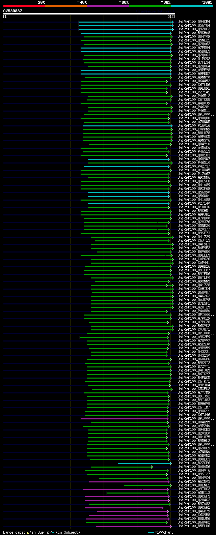The height and width of the screenshot is (535, 216).
Task: Select the UniRef100_O81875 label
Action: tap(194, 437)
